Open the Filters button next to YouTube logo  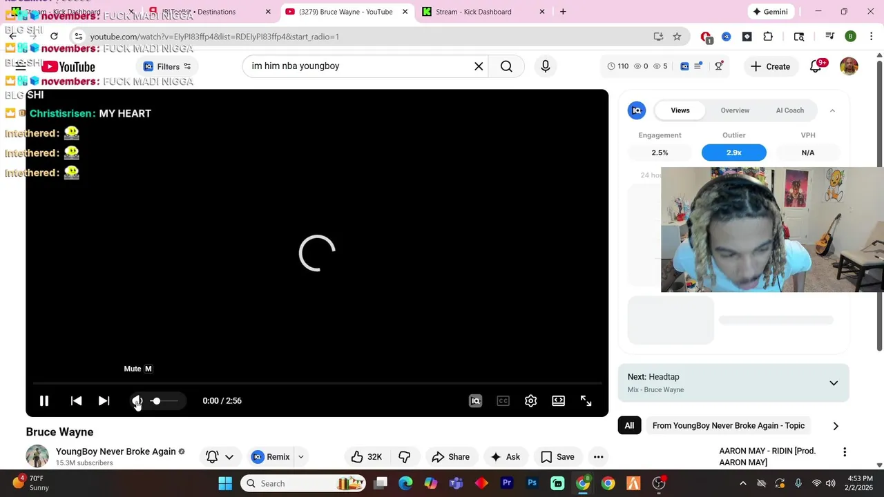[x=168, y=66]
